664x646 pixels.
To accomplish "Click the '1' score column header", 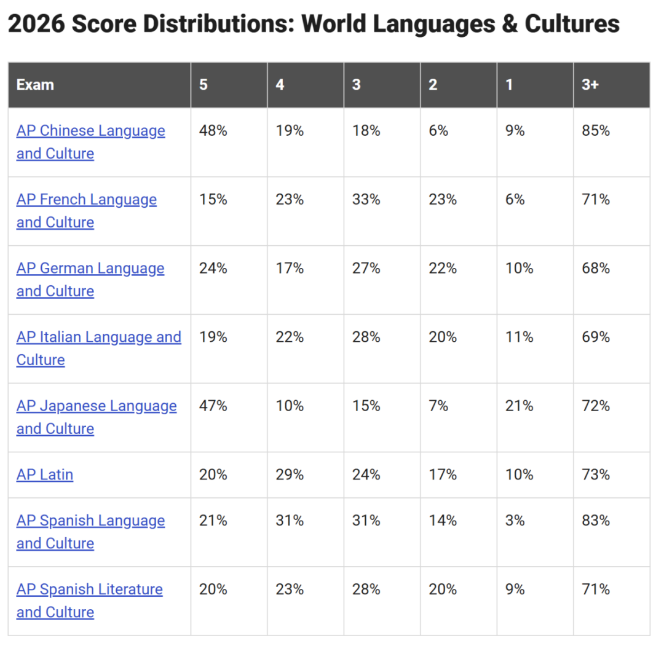I will (536, 85).
